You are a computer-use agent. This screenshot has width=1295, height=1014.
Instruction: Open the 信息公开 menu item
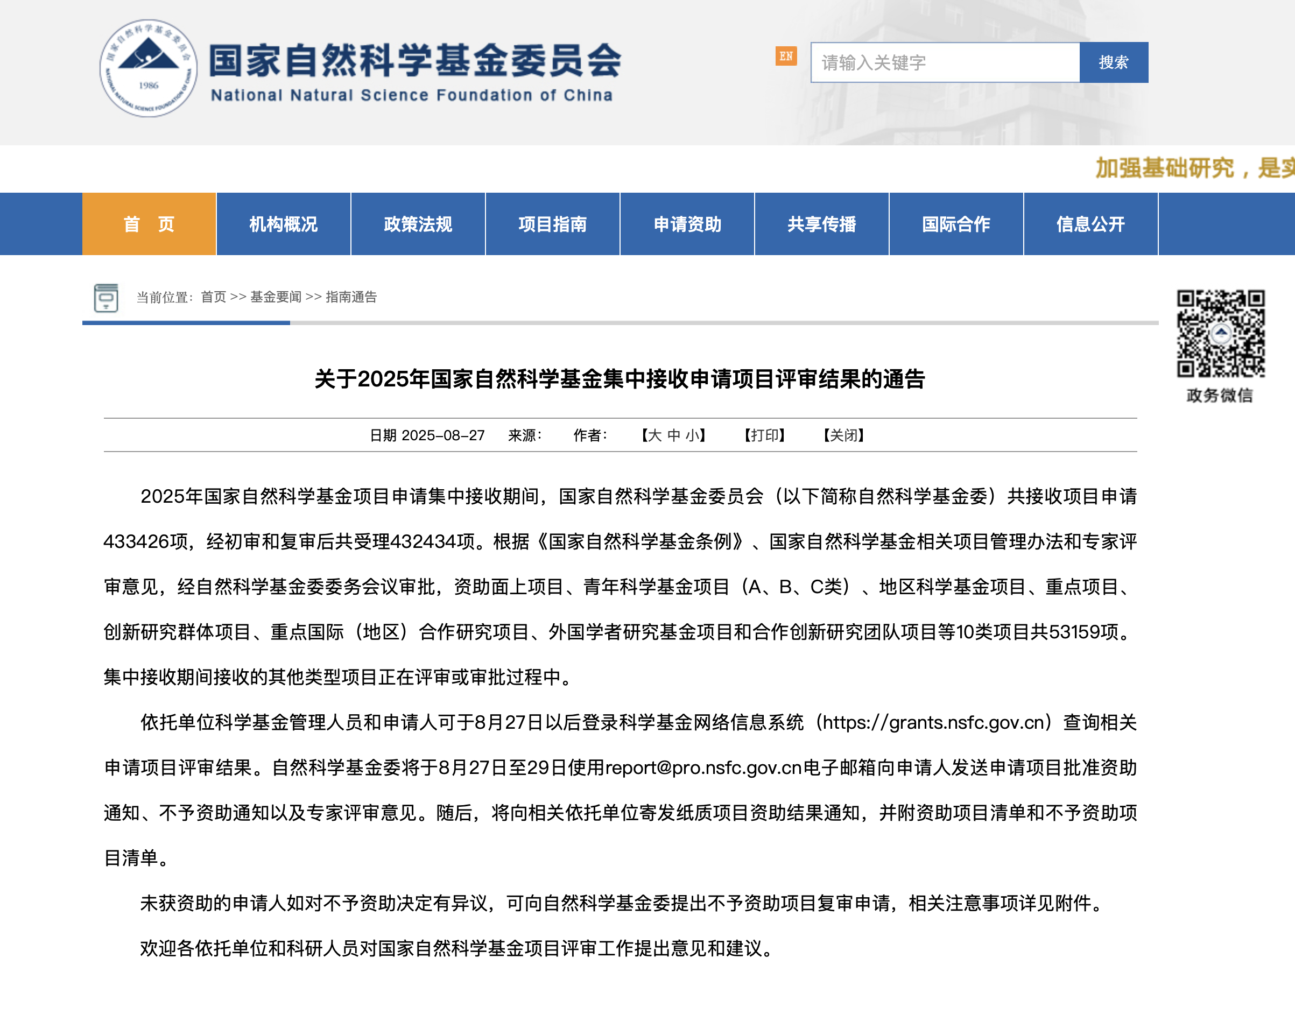[x=1091, y=224]
